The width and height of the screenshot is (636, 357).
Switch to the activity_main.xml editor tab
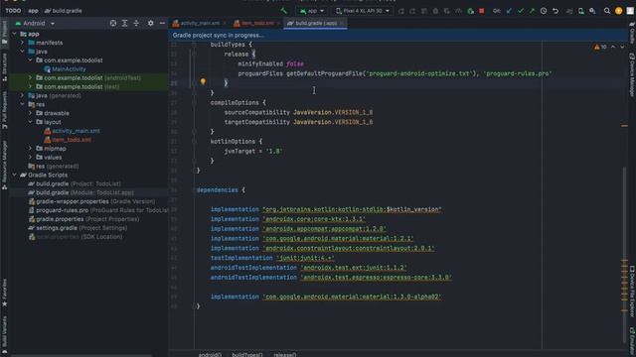[x=199, y=24]
